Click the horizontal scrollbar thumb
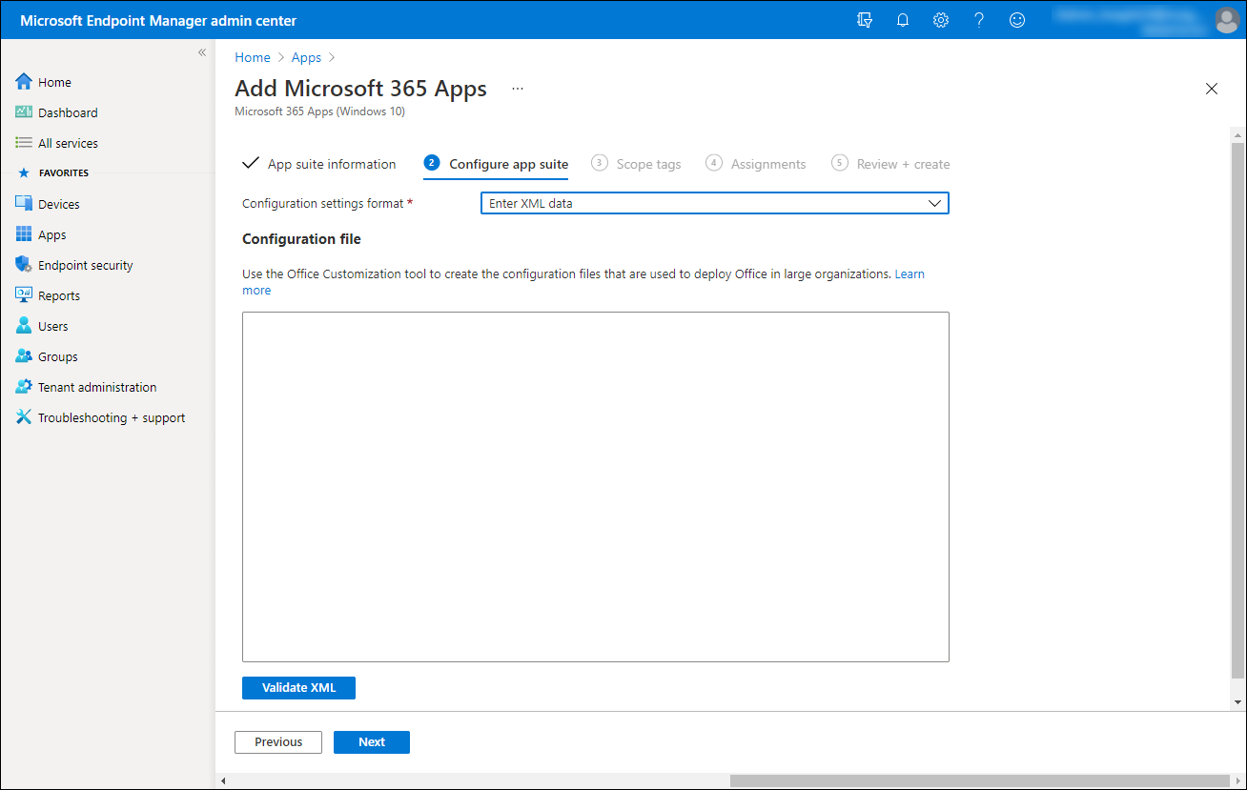 pyautogui.click(x=981, y=780)
